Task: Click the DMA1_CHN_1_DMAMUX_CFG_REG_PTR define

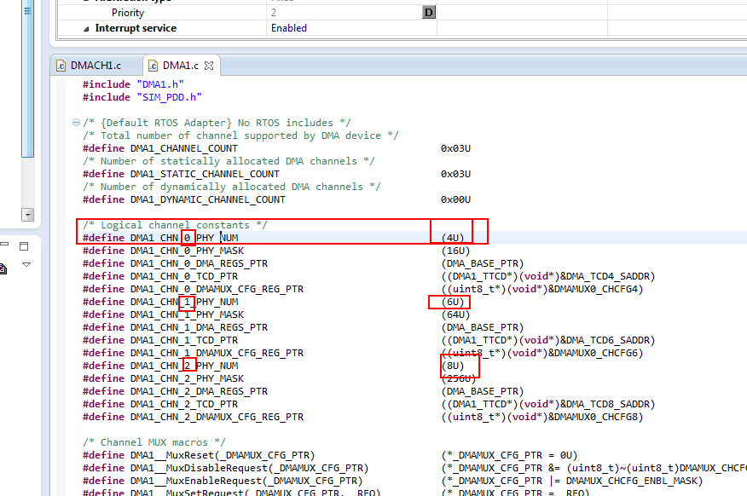Action: pos(217,354)
